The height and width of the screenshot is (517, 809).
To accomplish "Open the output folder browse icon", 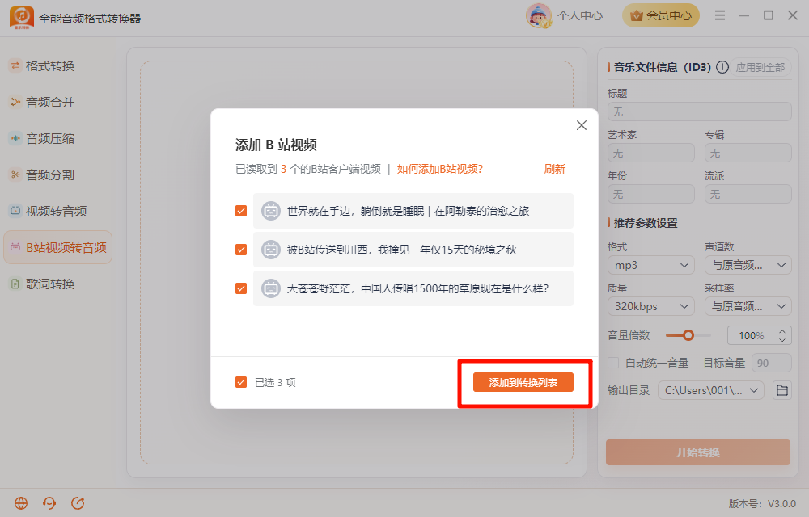I will click(782, 390).
